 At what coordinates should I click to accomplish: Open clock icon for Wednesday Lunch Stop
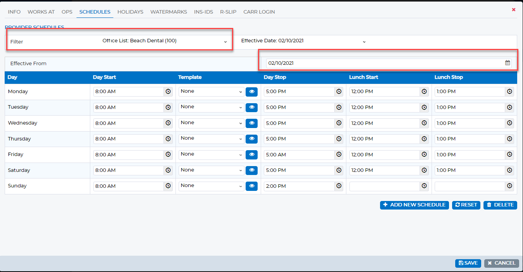click(510, 123)
